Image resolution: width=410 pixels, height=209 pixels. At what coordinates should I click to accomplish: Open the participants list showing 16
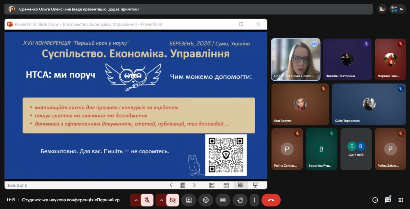coord(398,9)
